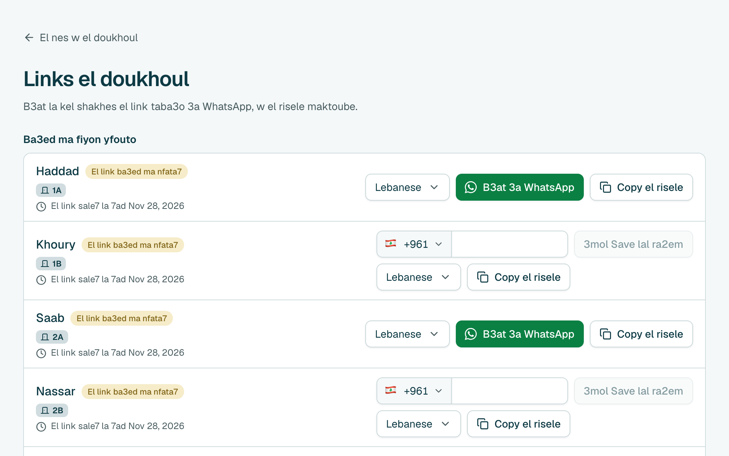Go back via the arrow icon
This screenshot has height=456, width=729.
coord(29,37)
